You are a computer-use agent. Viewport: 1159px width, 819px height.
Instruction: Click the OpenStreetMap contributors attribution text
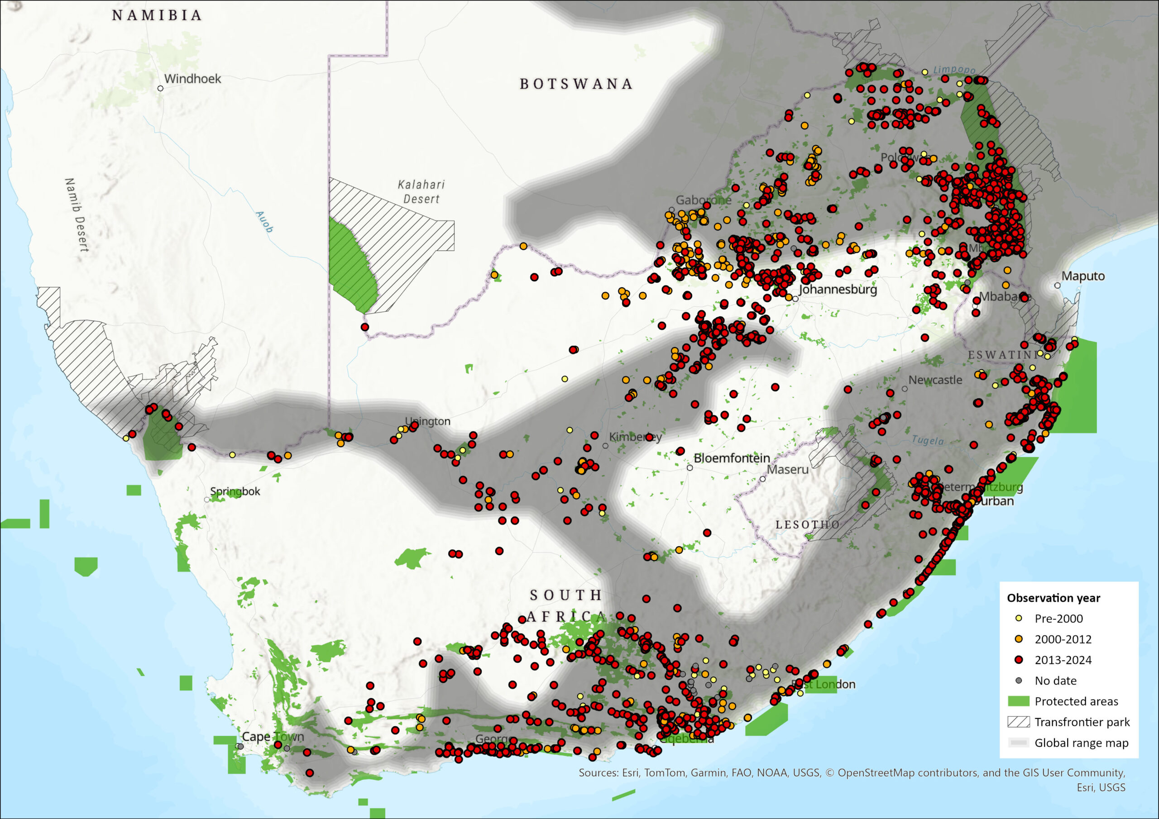pyautogui.click(x=908, y=772)
